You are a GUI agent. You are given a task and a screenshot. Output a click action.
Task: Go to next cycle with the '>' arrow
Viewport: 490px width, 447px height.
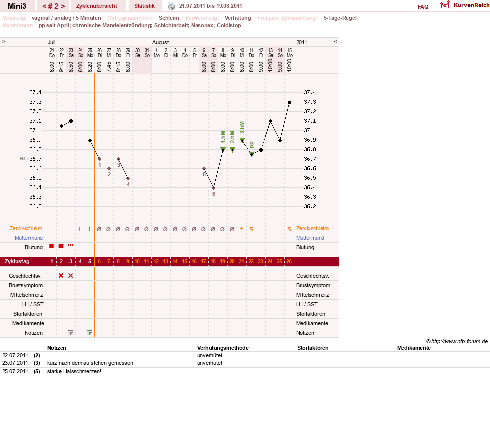click(x=63, y=6)
